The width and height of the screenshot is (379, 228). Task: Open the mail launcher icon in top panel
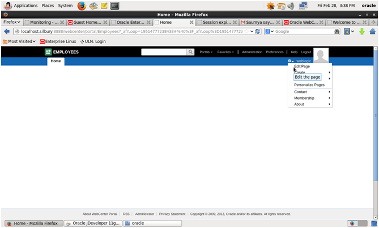coord(93,6)
